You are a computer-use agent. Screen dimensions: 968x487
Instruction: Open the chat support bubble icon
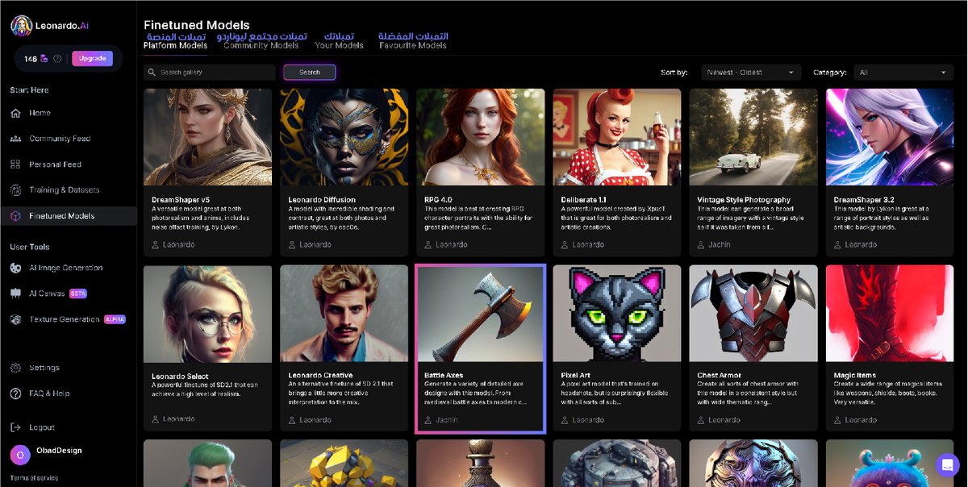tap(946, 465)
